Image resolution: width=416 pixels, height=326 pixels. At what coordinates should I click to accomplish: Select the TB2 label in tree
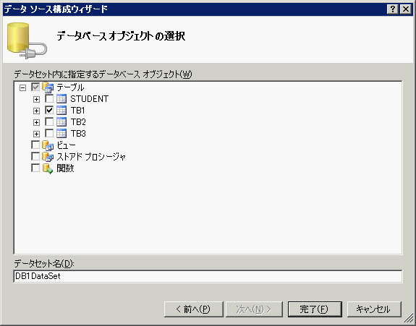(78, 122)
